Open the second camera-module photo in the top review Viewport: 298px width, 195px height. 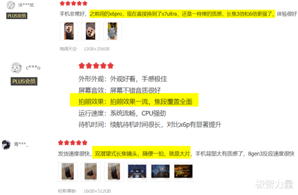point(91,31)
